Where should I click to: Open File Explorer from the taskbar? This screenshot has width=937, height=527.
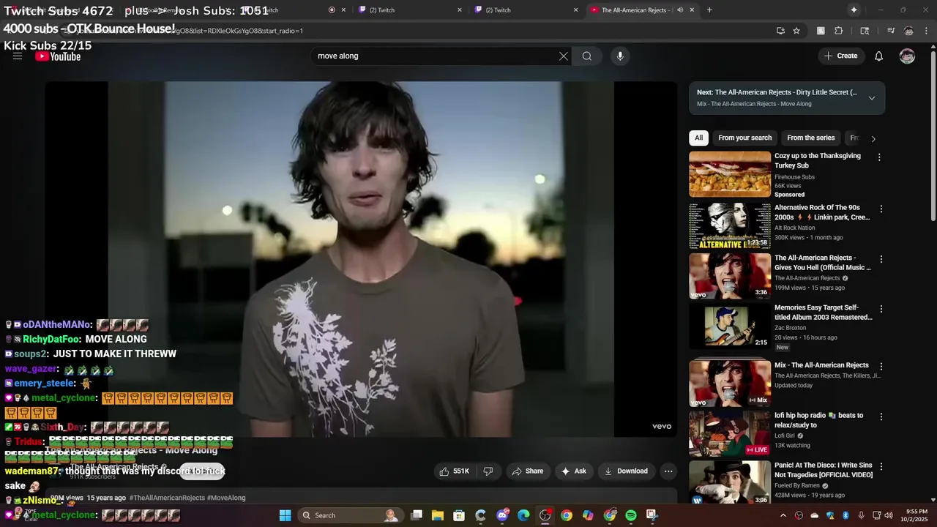pos(438,515)
